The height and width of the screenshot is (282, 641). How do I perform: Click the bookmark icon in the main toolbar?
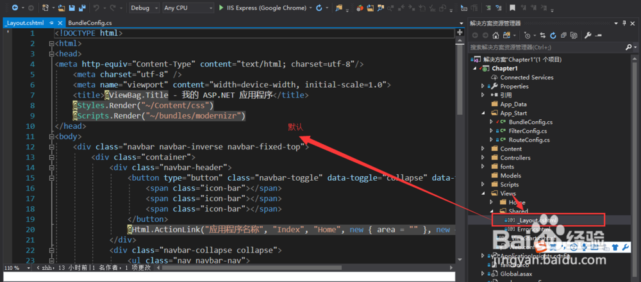tap(512, 8)
